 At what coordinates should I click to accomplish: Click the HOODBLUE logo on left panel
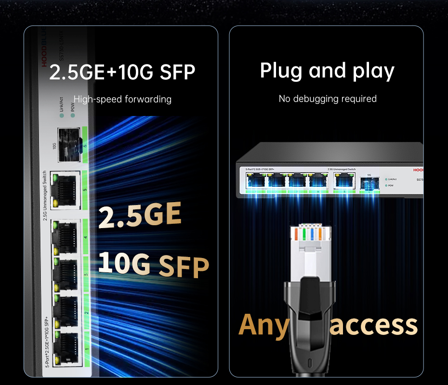coord(44,47)
